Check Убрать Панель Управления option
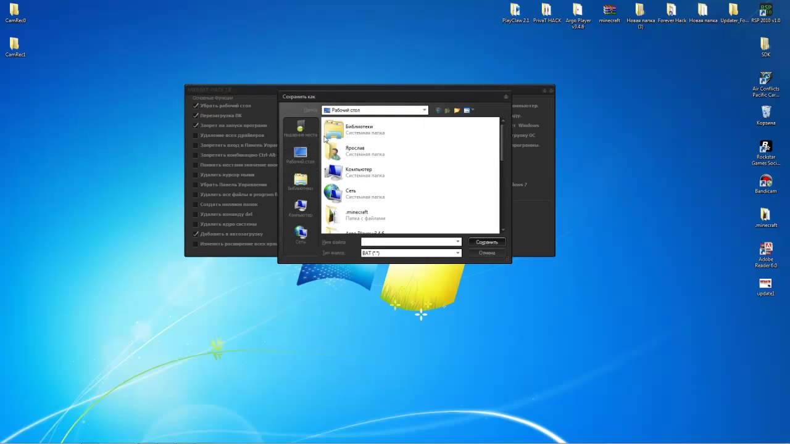The image size is (790, 444). 196,184
